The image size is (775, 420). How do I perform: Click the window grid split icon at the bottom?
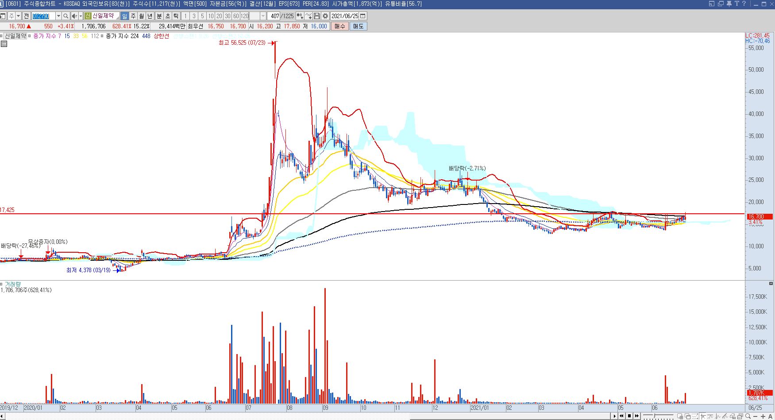[x=680, y=416]
